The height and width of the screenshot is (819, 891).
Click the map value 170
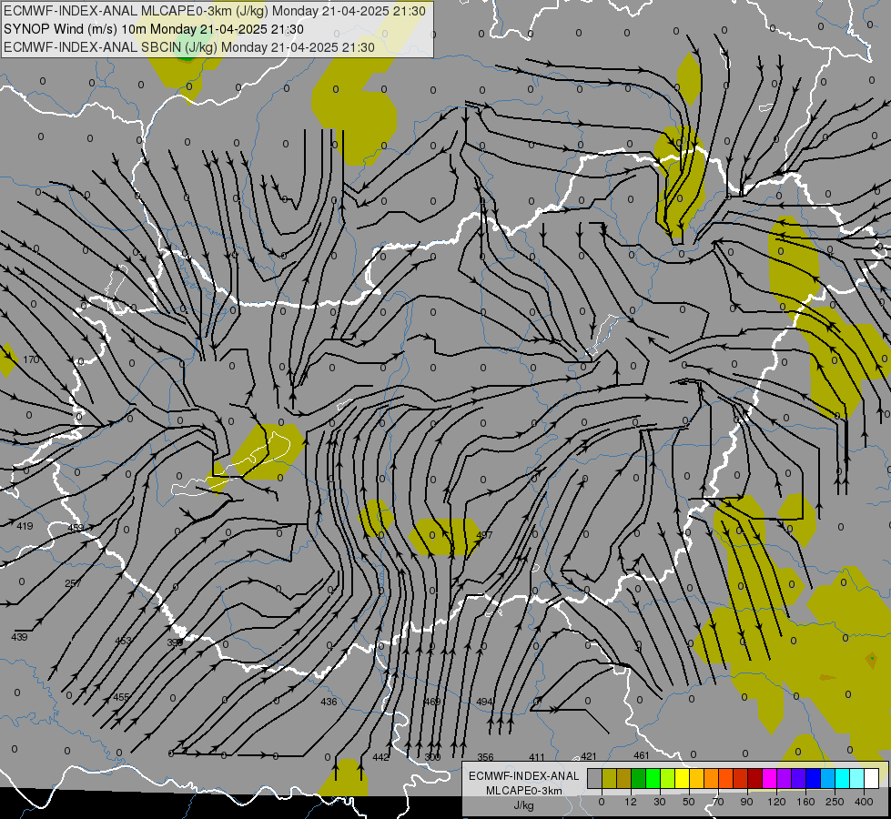coord(31,359)
